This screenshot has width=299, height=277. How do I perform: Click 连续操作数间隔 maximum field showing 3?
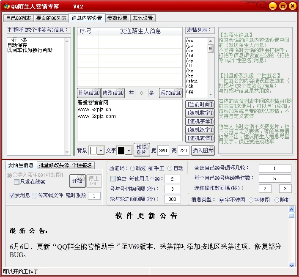click(x=285, y=189)
